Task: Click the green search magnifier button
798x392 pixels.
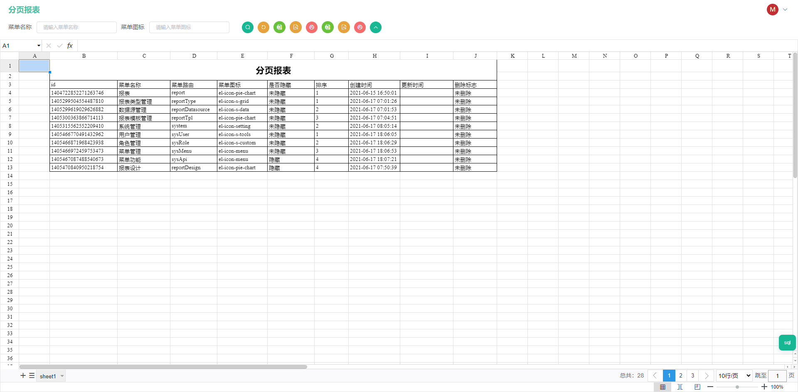Action: point(248,27)
